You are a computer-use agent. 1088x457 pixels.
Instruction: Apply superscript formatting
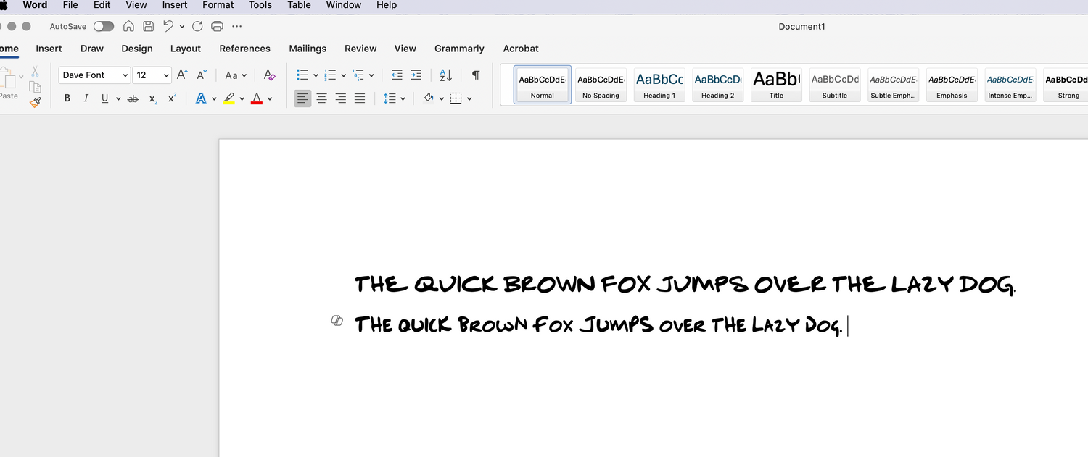[171, 98]
